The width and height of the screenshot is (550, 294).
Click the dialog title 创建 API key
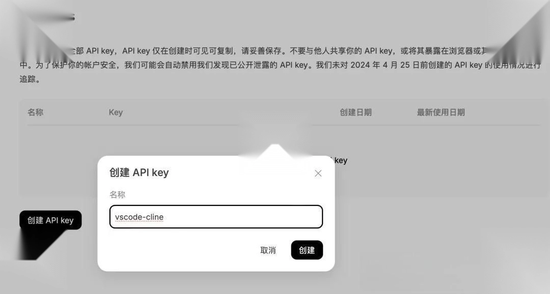pyautogui.click(x=139, y=172)
